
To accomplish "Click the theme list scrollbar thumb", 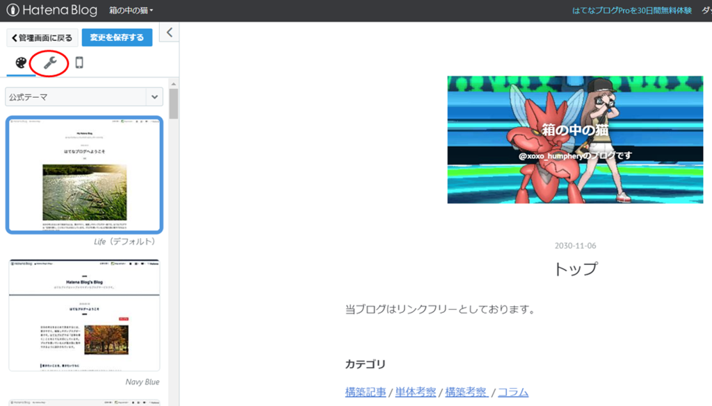I will click(x=173, y=104).
